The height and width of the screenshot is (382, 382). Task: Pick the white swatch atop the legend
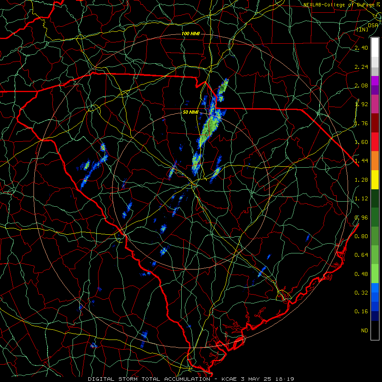click(x=375, y=48)
